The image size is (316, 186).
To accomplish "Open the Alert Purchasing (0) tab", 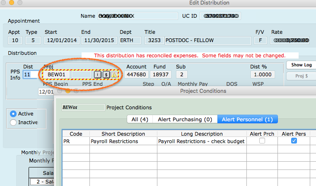I will [185, 119].
